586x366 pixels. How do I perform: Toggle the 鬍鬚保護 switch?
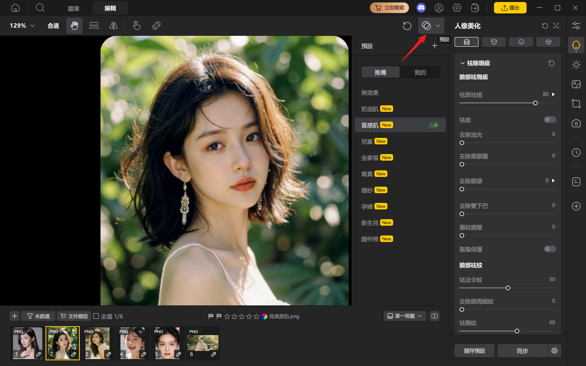click(550, 249)
